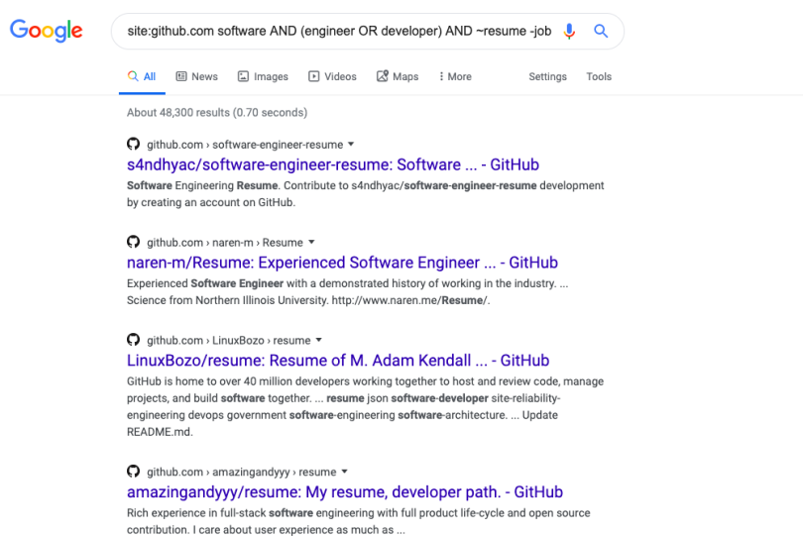
Task: Expand dropdown arrow beside amazingandyyy › resume URL
Action: coord(344,472)
